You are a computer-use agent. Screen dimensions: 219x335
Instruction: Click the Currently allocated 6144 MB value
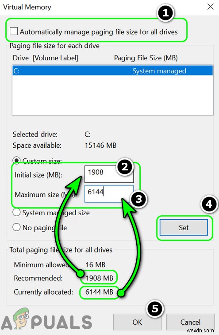[99, 292]
